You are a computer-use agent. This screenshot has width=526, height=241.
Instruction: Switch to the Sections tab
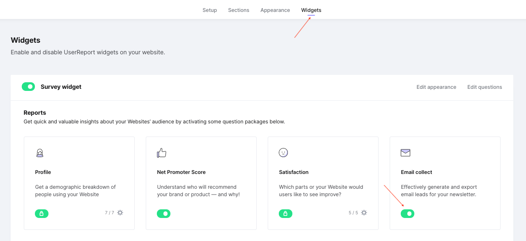pyautogui.click(x=239, y=10)
